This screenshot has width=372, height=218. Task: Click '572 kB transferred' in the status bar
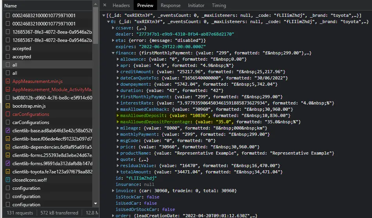(x=59, y=213)
